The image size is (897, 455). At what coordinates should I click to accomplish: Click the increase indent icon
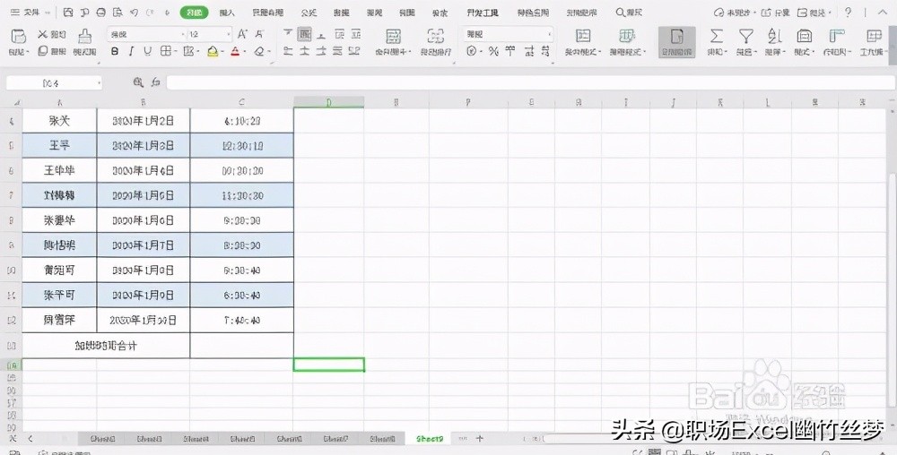356,34
